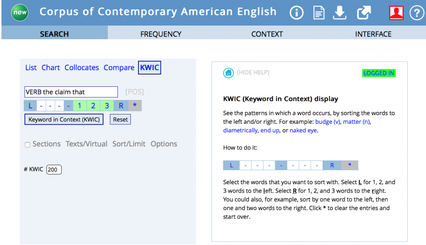Screen dimensions: 426x245
Task: Click the Keyword in Context (KWIC) button
Action: click(64, 120)
